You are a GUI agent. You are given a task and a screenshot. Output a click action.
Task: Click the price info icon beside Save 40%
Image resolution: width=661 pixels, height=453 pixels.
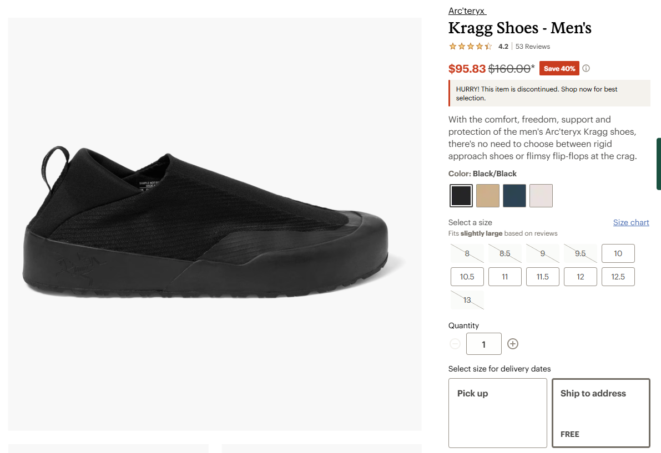(x=586, y=69)
